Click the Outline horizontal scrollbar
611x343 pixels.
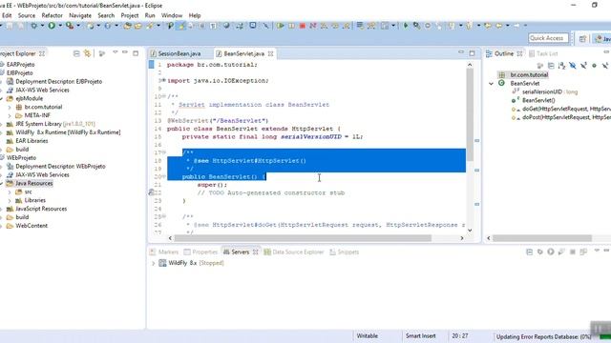(541, 238)
